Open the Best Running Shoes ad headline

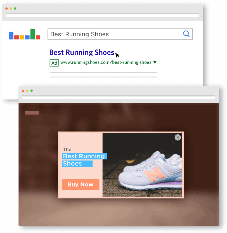click(82, 52)
